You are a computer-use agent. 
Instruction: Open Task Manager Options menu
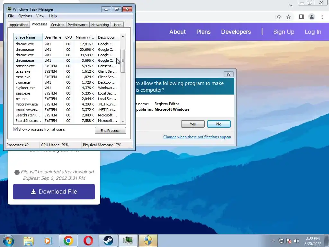pos(25,16)
